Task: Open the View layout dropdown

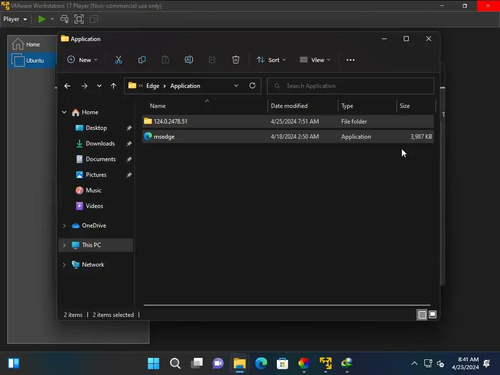Action: [315, 60]
